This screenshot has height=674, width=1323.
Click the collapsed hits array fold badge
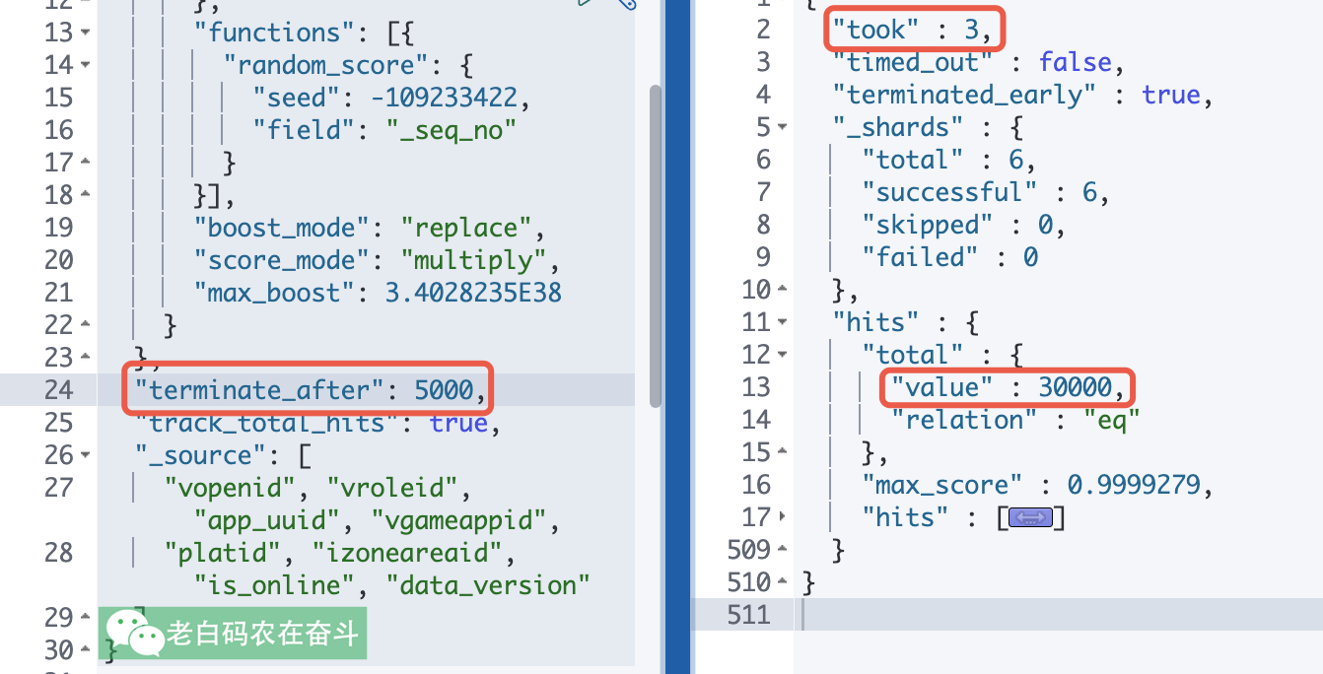pos(1030,517)
